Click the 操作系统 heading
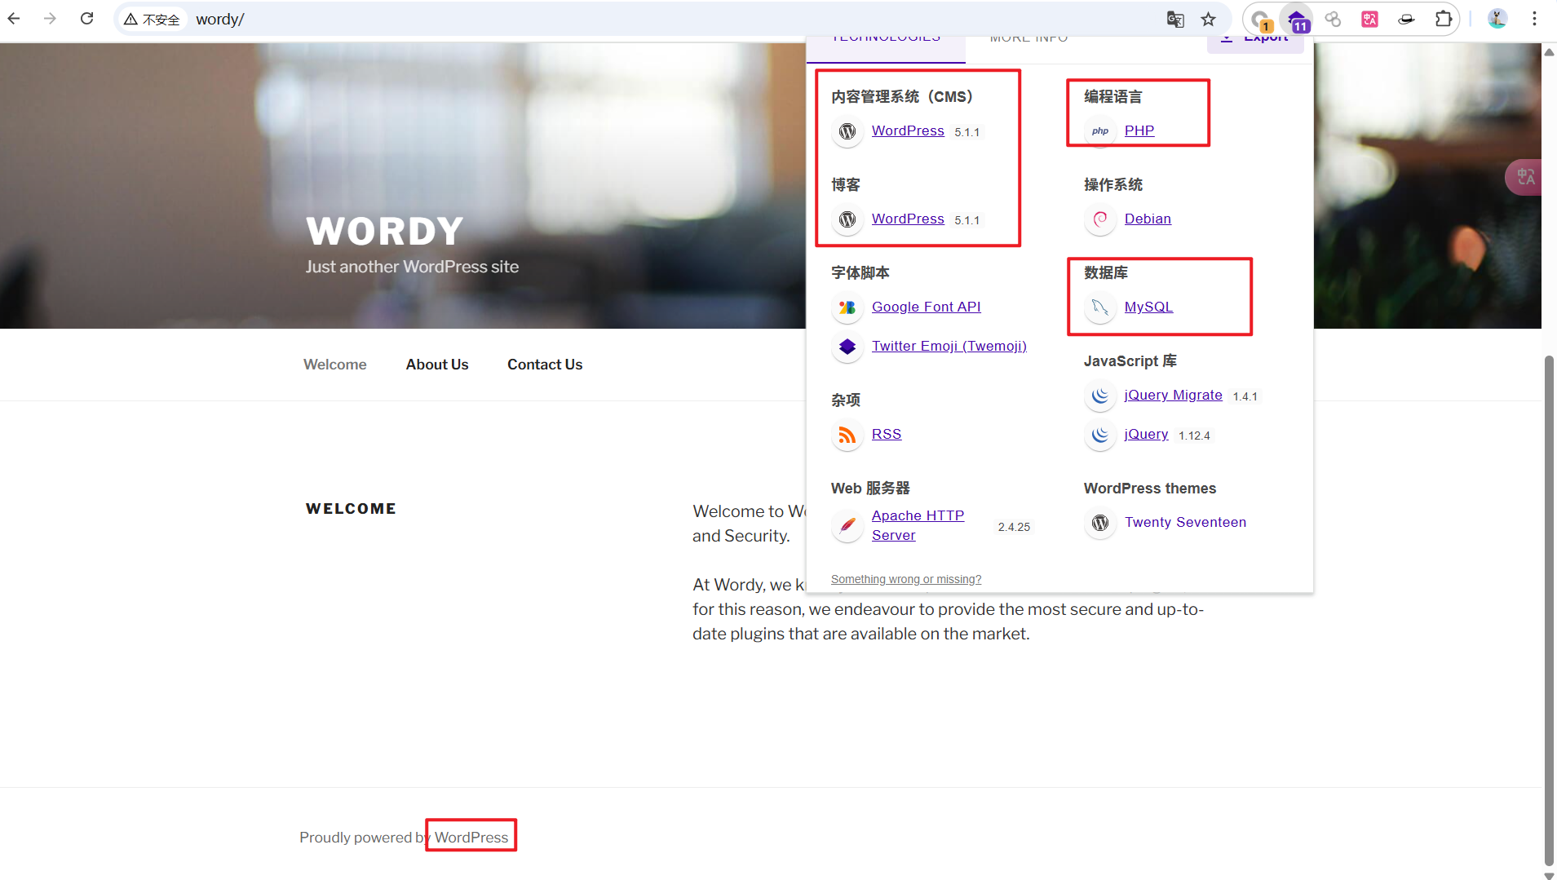 (1113, 184)
